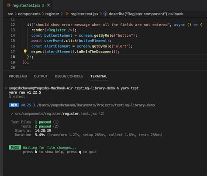This screenshot has height=176, width=207.
Task: Click the components breadcrumb item
Action: 29,14
